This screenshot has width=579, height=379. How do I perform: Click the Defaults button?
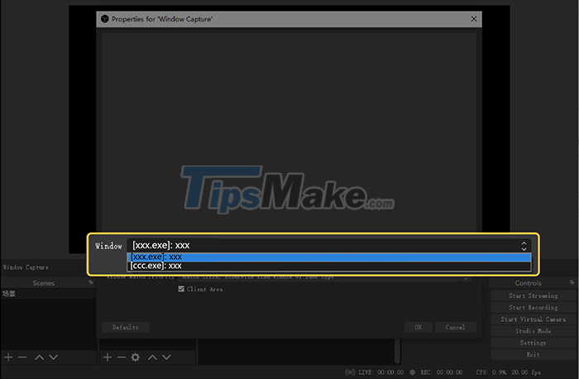point(126,328)
